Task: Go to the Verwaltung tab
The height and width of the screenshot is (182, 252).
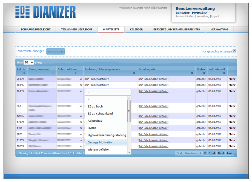Action: tap(219, 30)
